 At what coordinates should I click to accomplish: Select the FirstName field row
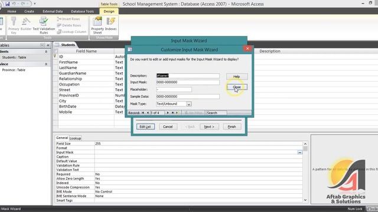coord(69,62)
